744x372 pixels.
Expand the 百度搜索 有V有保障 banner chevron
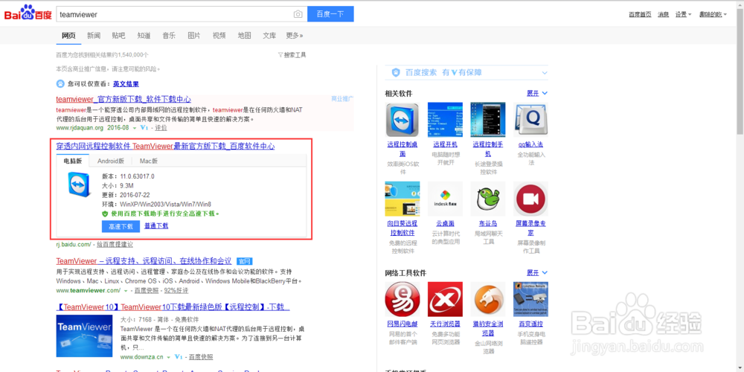click(545, 73)
